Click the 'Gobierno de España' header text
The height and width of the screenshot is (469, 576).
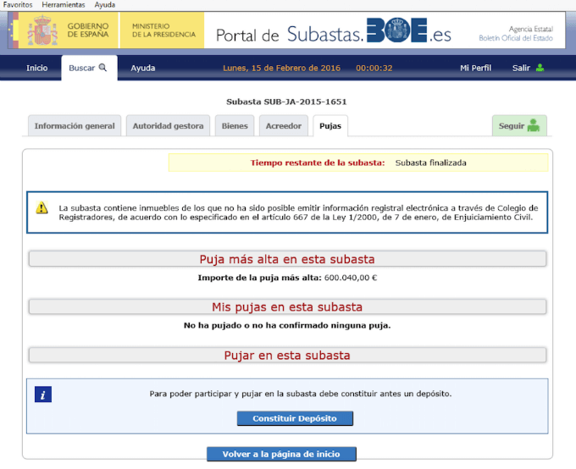coord(88,30)
